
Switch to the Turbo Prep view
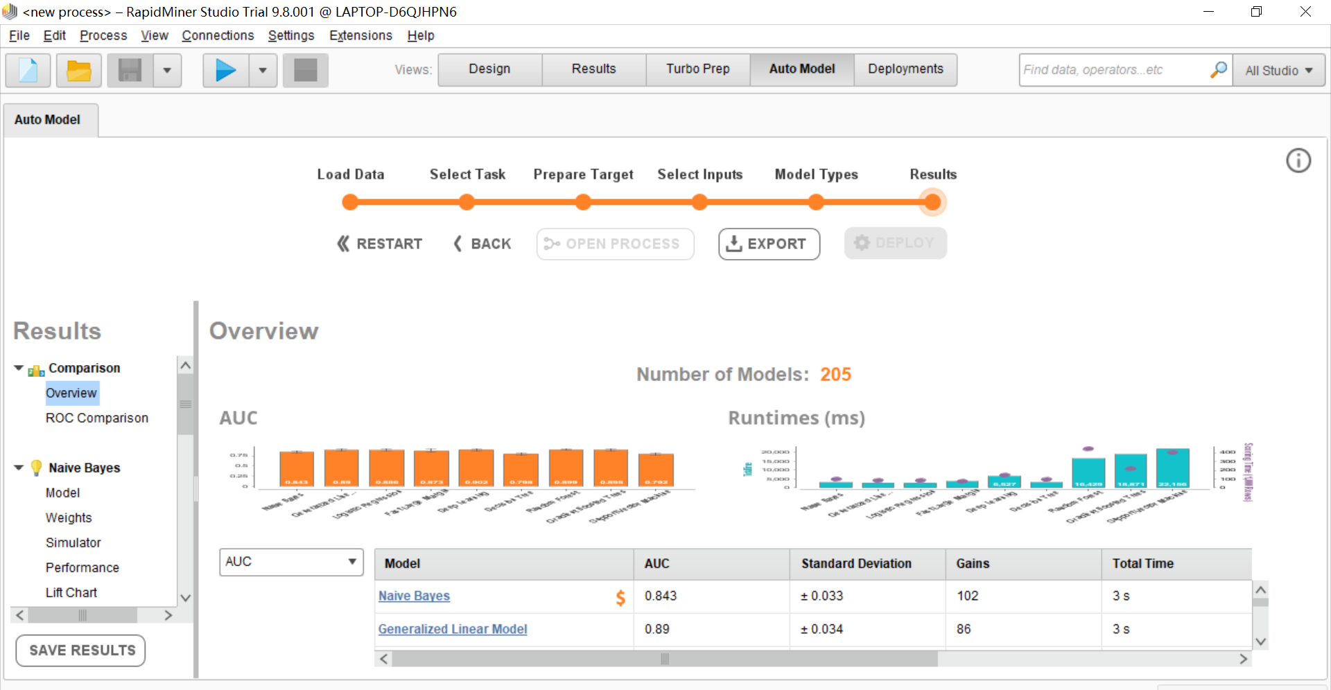tap(697, 69)
